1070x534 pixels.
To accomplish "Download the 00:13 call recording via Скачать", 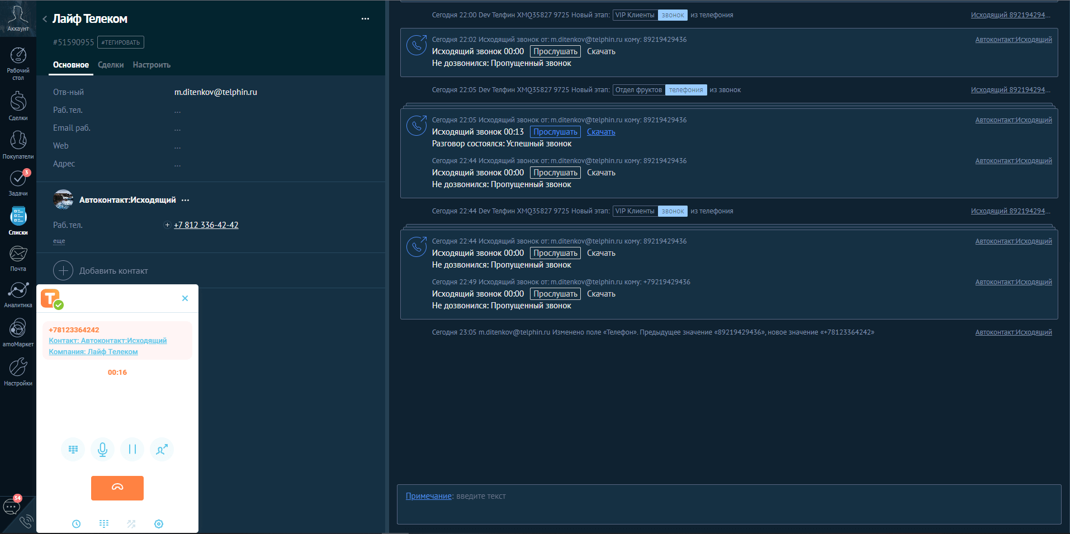I will coord(601,132).
